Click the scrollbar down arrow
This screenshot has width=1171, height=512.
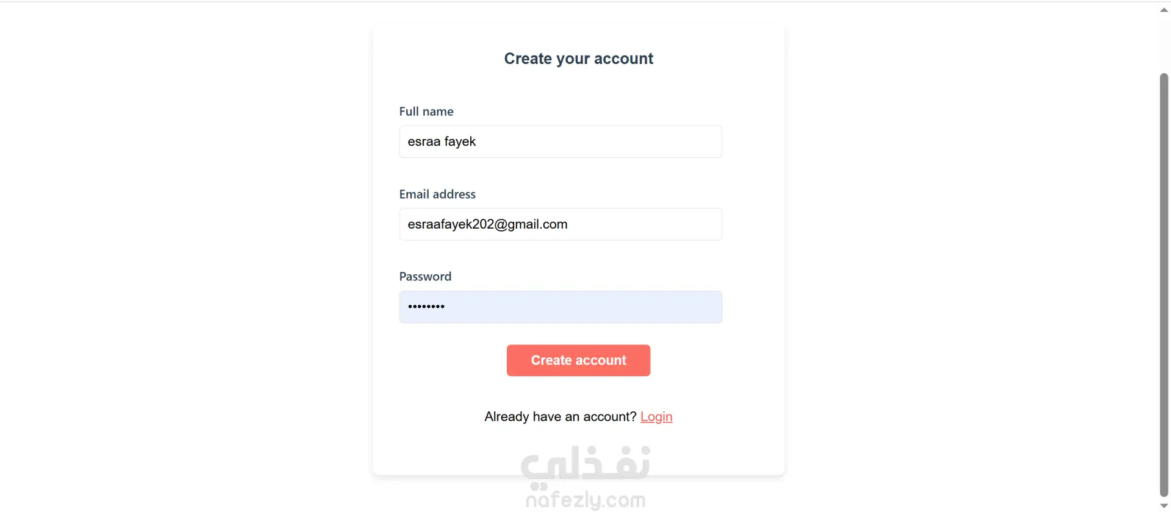[1164, 506]
